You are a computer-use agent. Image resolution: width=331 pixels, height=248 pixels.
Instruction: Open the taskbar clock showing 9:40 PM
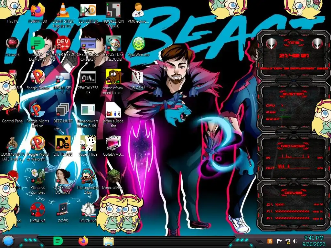314,241
